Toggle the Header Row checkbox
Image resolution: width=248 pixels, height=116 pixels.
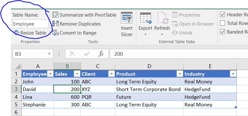click(222, 15)
